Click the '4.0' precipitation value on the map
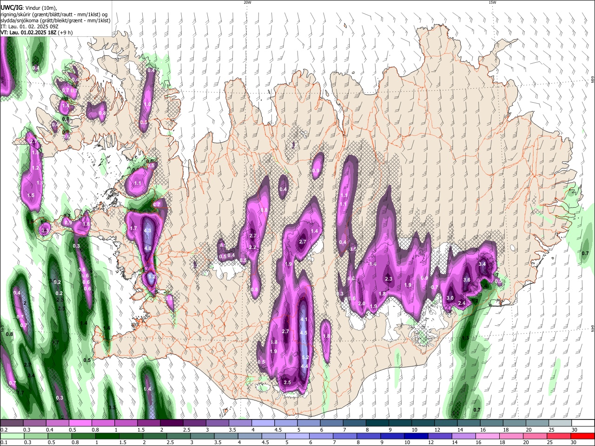 [x=148, y=249]
